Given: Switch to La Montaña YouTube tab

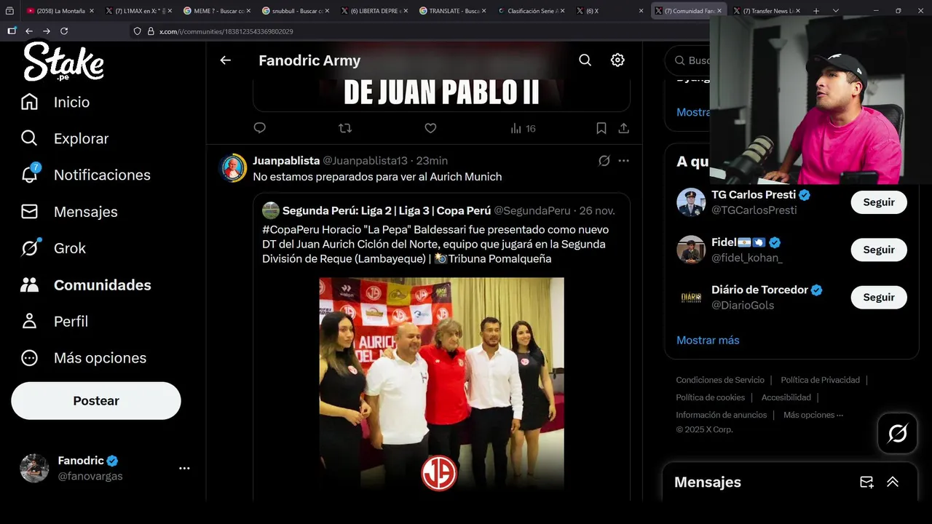Looking at the screenshot, I should pyautogui.click(x=59, y=11).
